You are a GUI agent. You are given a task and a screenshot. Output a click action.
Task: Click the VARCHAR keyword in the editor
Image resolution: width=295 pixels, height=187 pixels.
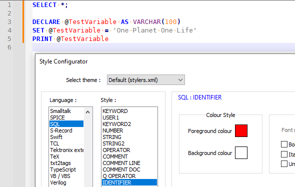pyautogui.click(x=147, y=22)
